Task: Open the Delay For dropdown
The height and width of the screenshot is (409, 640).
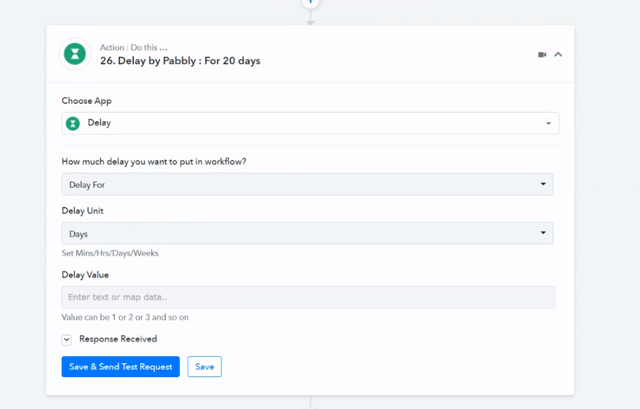Action: point(308,184)
